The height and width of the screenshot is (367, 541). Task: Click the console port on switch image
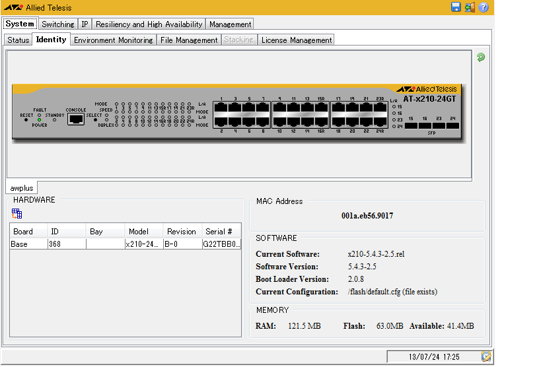tap(76, 119)
